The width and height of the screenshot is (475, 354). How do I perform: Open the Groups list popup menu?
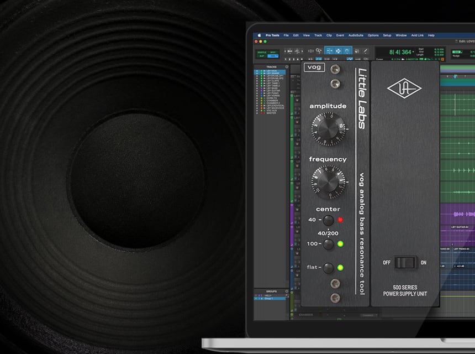[x=287, y=291]
